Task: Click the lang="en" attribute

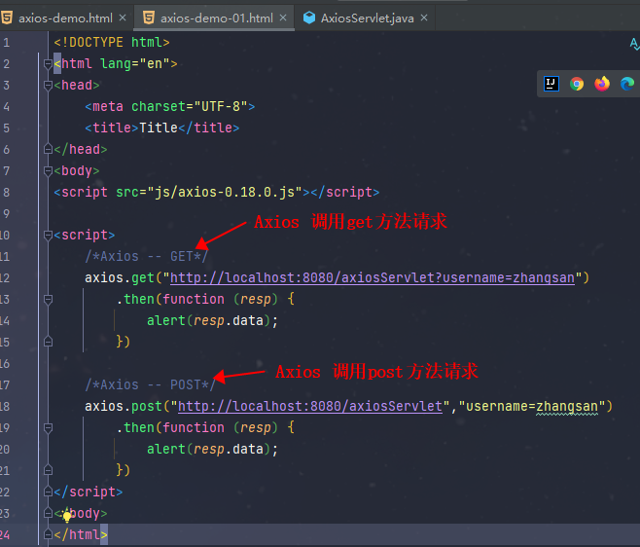Action: (x=134, y=63)
